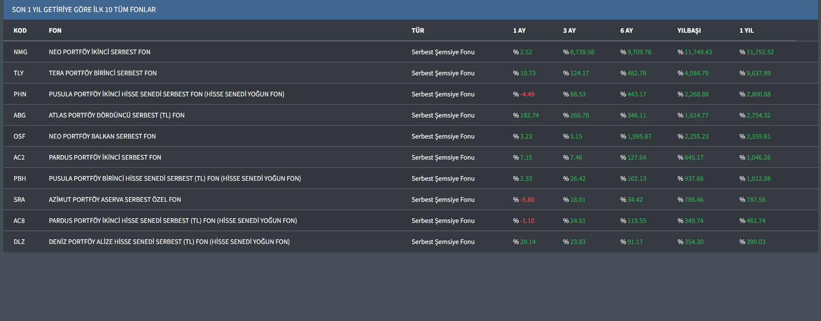Click the TÜR column header
Image resolution: width=821 pixels, height=321 pixels.
(417, 31)
